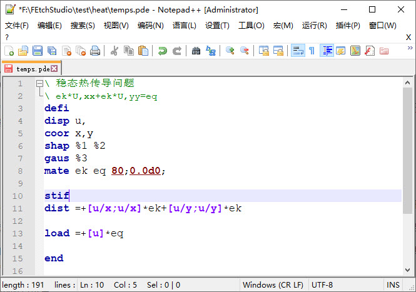Print the document with the printer icon

click(94, 51)
